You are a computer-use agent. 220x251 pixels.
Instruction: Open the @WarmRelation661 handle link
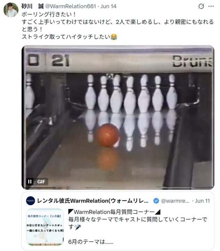coord(71,6)
